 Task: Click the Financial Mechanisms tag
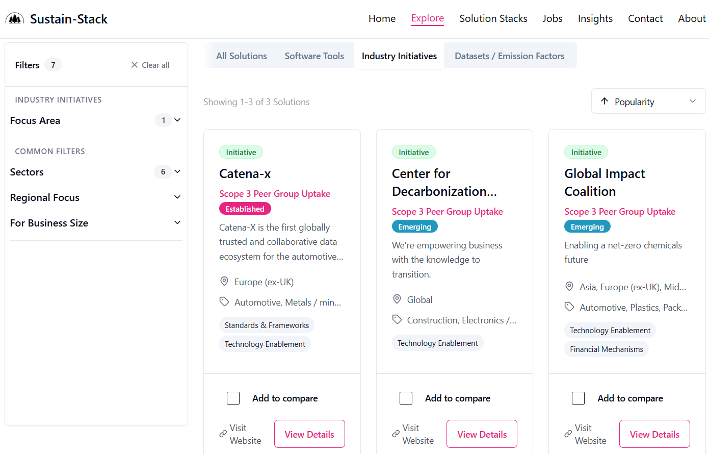tap(607, 349)
